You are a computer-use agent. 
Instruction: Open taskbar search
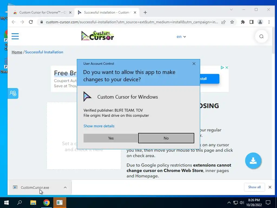[x=19, y=203]
